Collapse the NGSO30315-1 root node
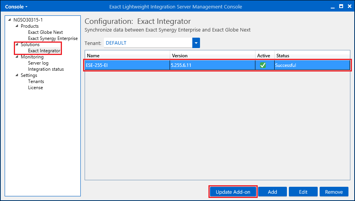Screen dimensions: 355x201 [10, 20]
